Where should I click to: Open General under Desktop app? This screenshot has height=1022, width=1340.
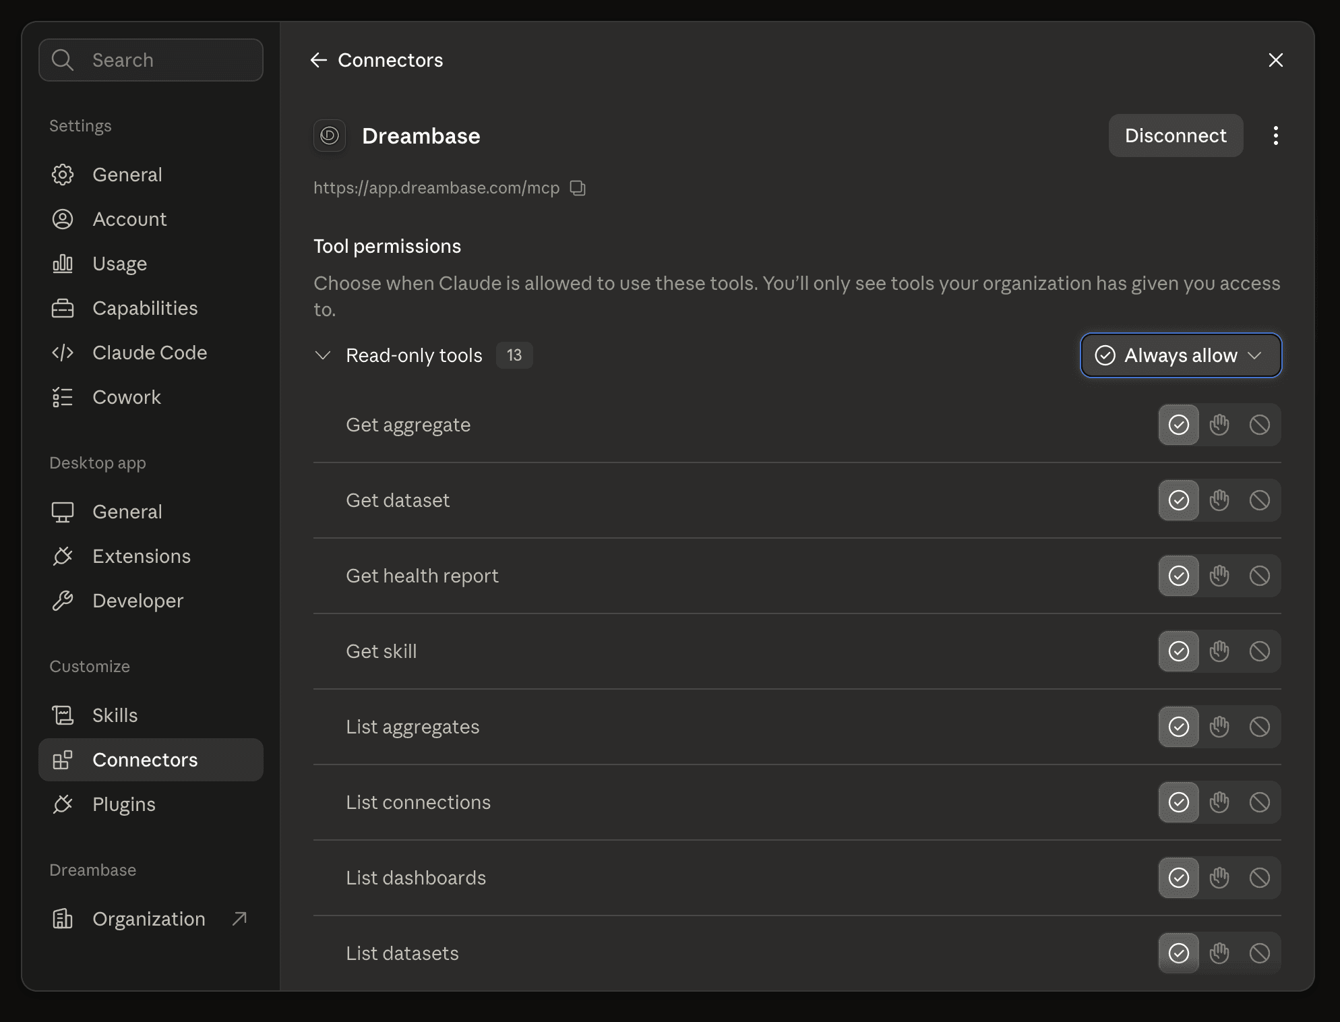click(x=151, y=512)
